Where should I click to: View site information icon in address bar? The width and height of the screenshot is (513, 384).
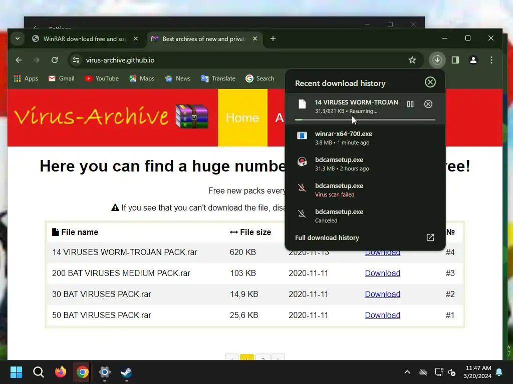(x=76, y=60)
